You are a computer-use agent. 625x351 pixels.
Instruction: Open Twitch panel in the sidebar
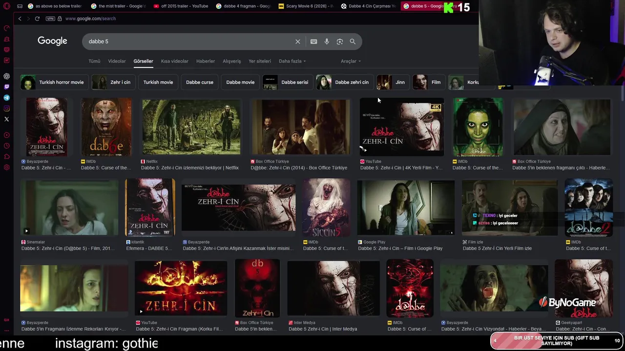(x=7, y=87)
